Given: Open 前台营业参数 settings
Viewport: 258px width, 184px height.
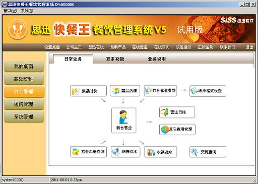Looking at the screenshot, I should 160,91.
